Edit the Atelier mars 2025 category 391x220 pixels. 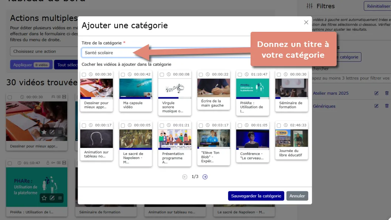[x=376, y=93]
